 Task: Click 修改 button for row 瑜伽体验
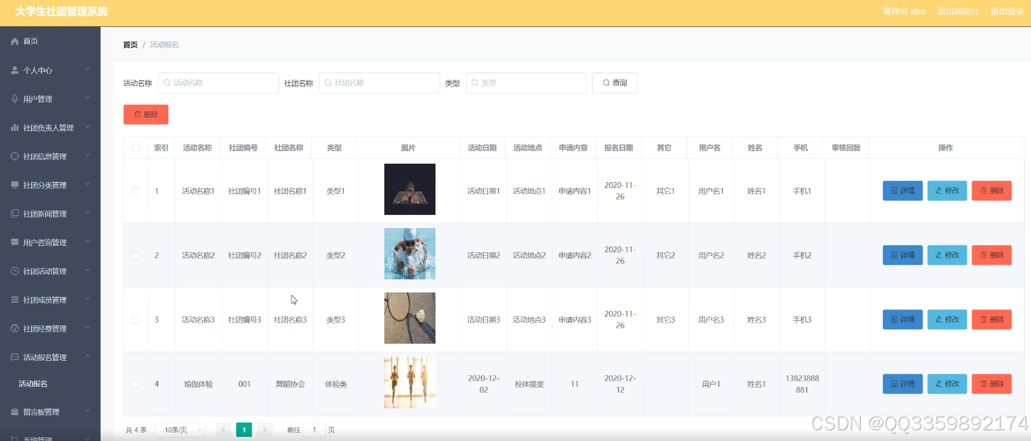[947, 384]
